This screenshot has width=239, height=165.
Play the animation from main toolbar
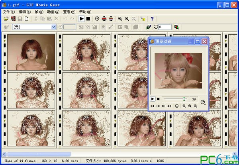[x=82, y=19]
